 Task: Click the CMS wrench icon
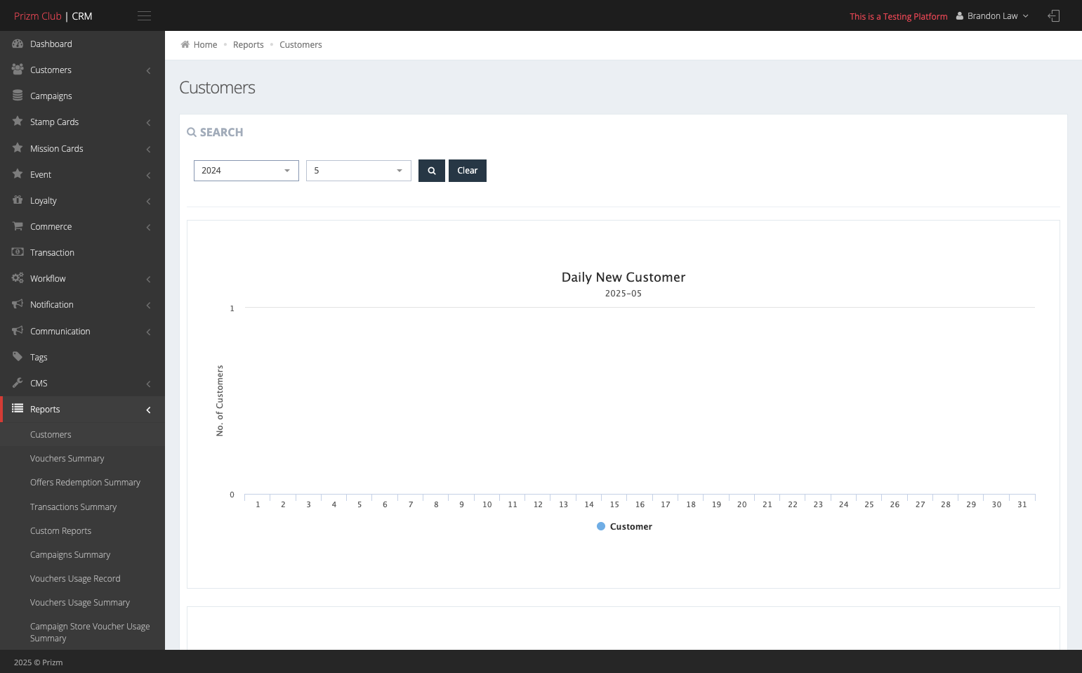click(x=18, y=383)
